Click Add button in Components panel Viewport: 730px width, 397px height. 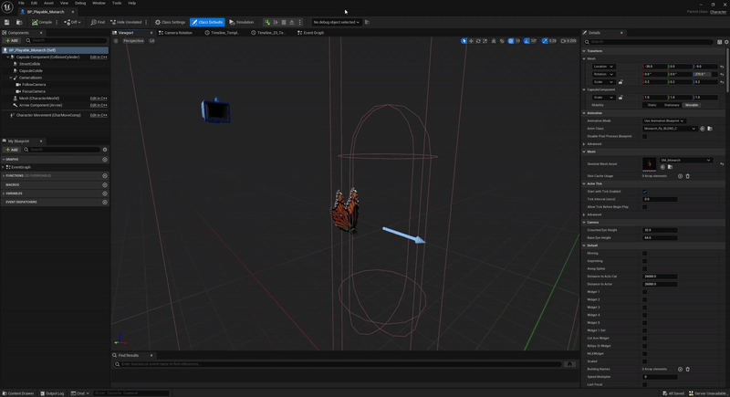[x=11, y=40]
